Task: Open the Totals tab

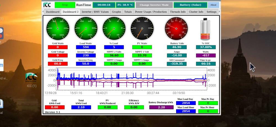Action: tap(128, 12)
